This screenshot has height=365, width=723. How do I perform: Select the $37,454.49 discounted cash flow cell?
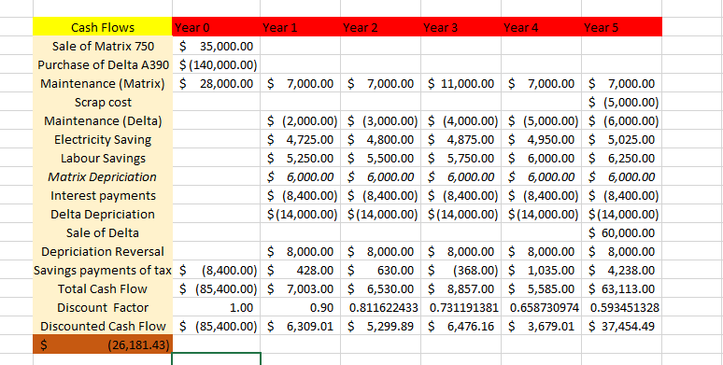click(x=622, y=327)
